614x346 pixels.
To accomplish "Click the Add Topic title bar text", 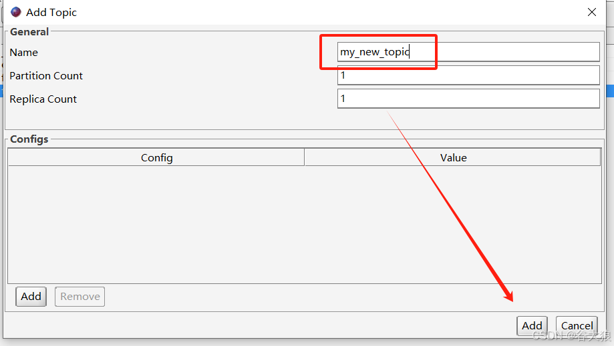I will point(51,12).
